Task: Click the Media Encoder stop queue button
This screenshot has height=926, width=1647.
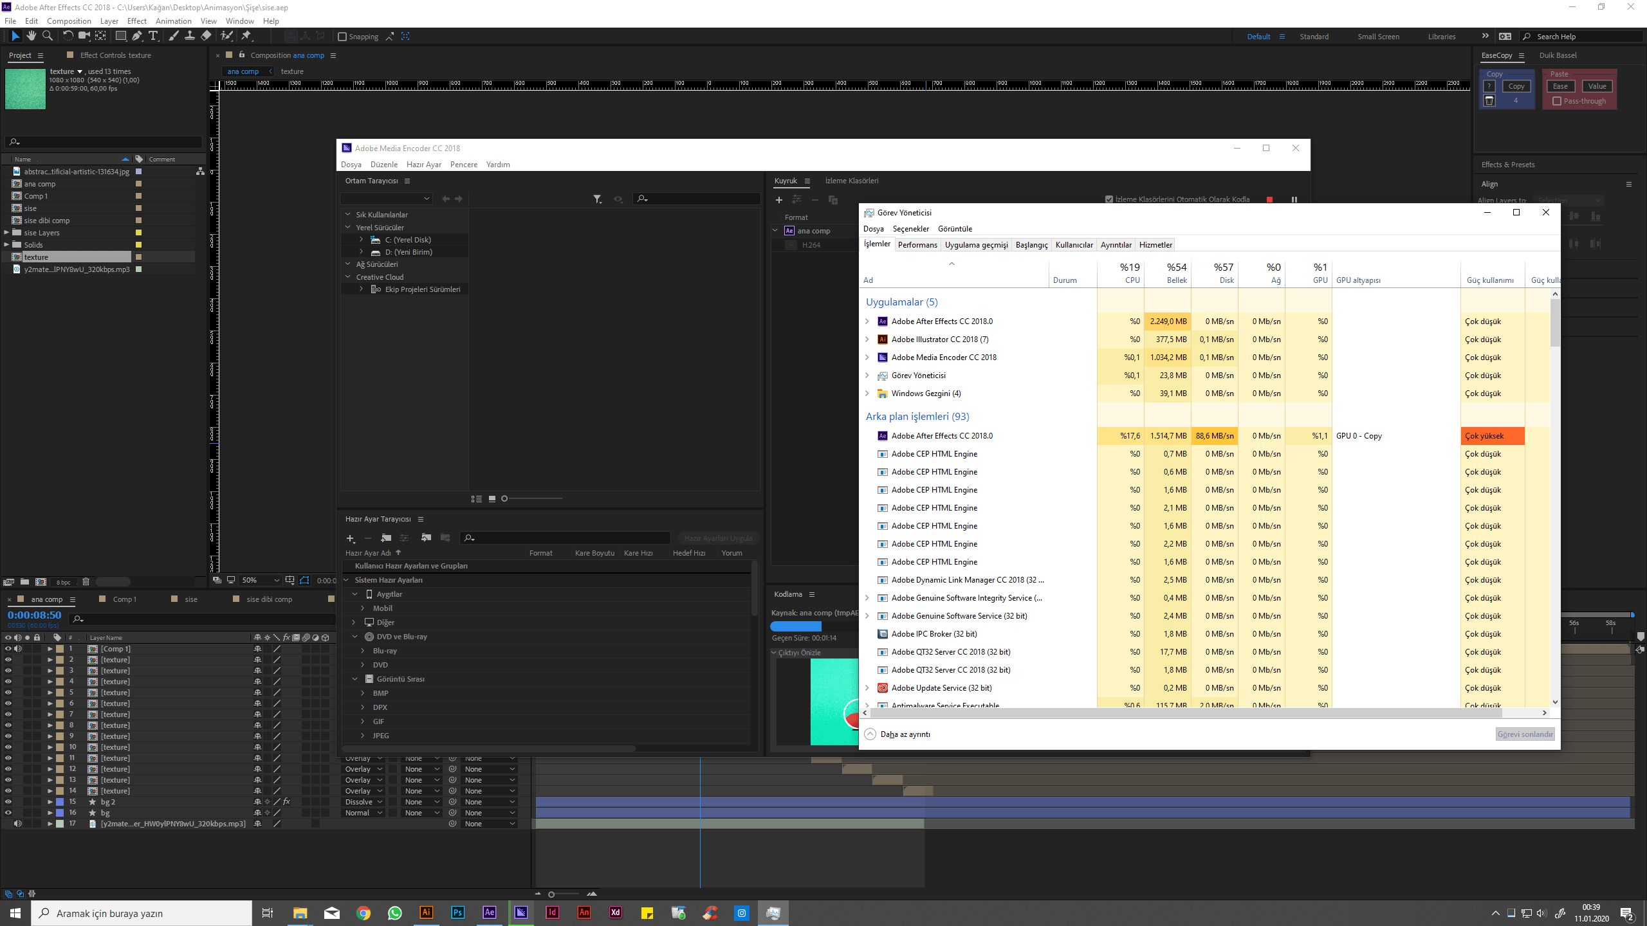Action: click(x=1269, y=199)
